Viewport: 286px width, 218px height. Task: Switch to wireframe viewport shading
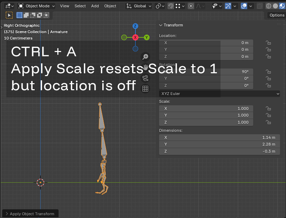point(269,6)
